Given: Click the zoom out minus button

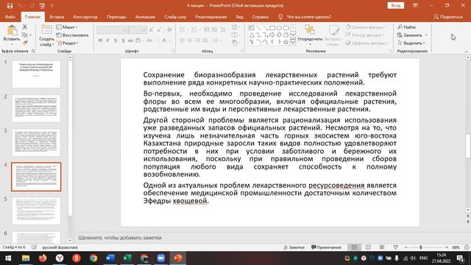Looking at the screenshot, I should click(x=406, y=247).
